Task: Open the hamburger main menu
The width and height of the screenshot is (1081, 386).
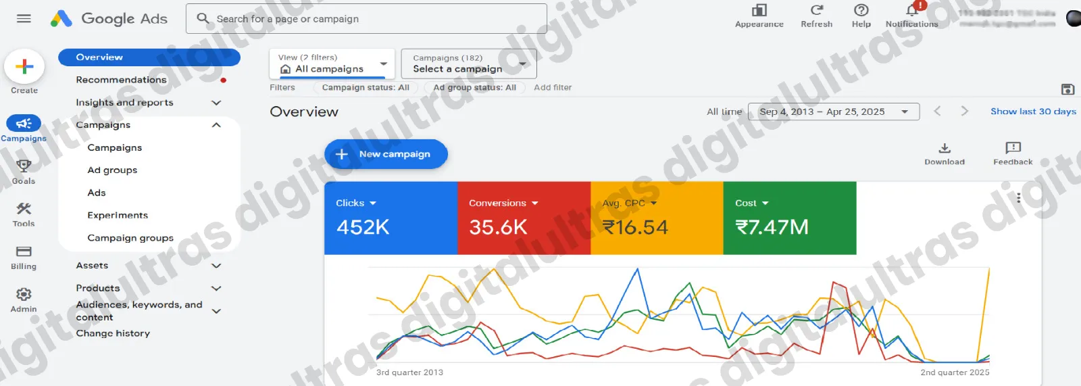Action: [24, 18]
